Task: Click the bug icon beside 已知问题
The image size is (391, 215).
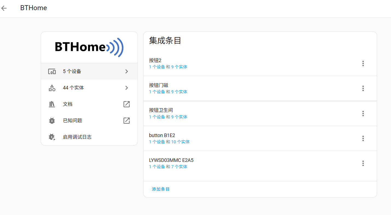Action: tap(52, 121)
